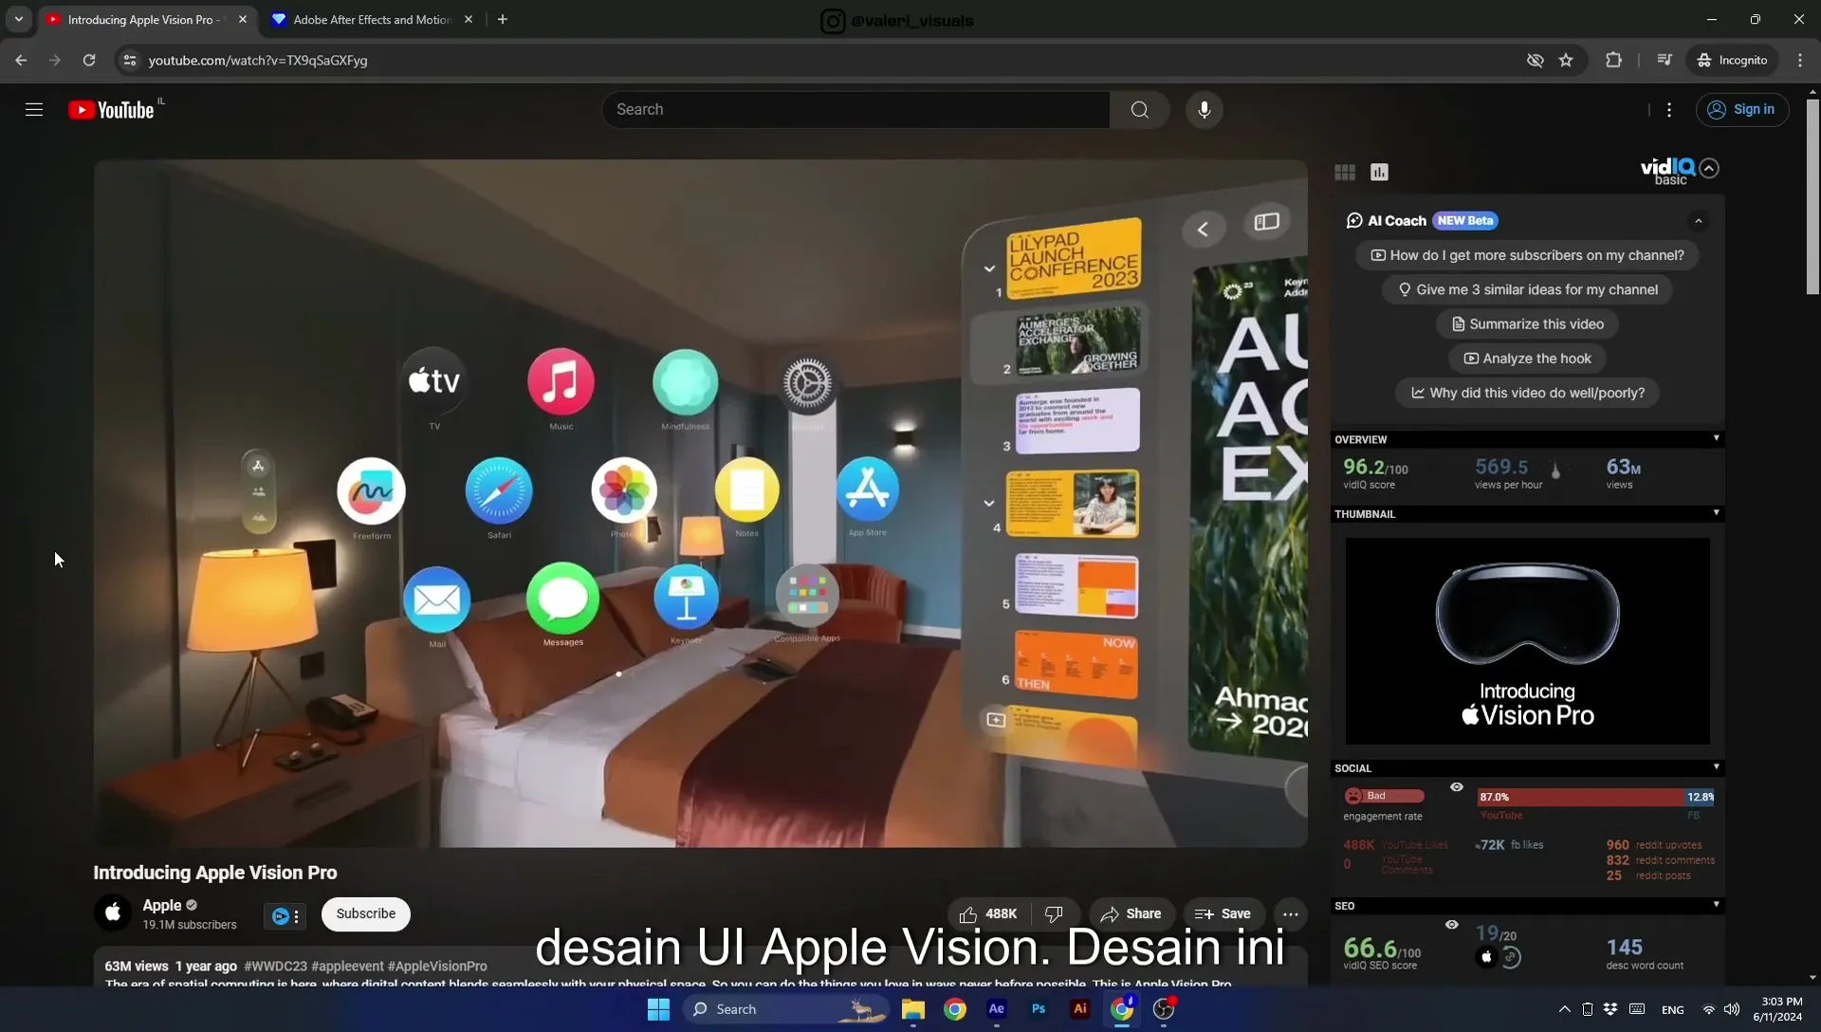Switch to Adobe After Effects tab
This screenshot has width=1821, height=1032.
[x=372, y=20]
